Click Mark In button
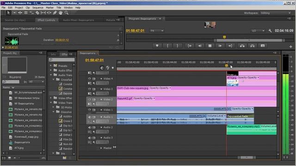 click(x=167, y=46)
